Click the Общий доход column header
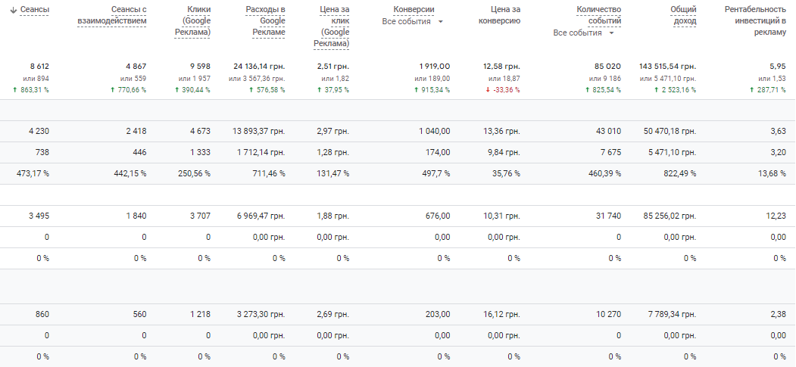This screenshot has height=367, width=796. [683, 15]
